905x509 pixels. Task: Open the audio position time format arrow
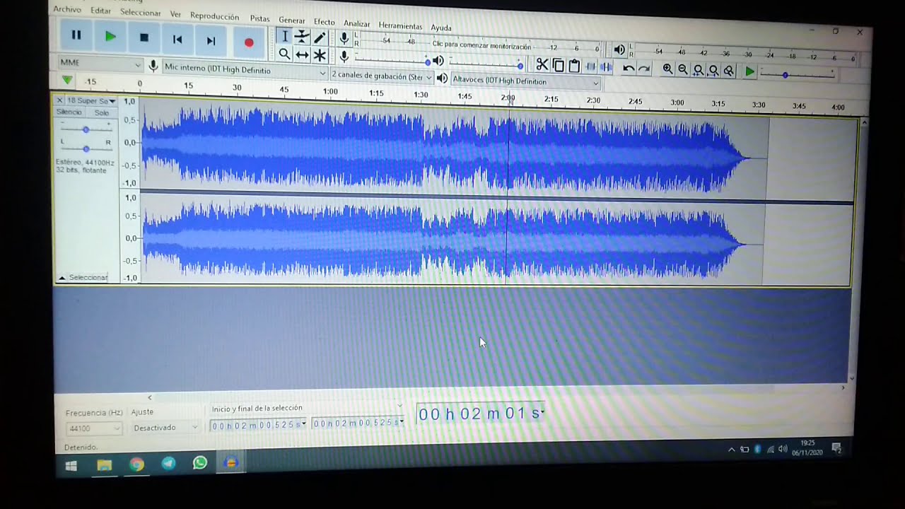click(x=542, y=413)
